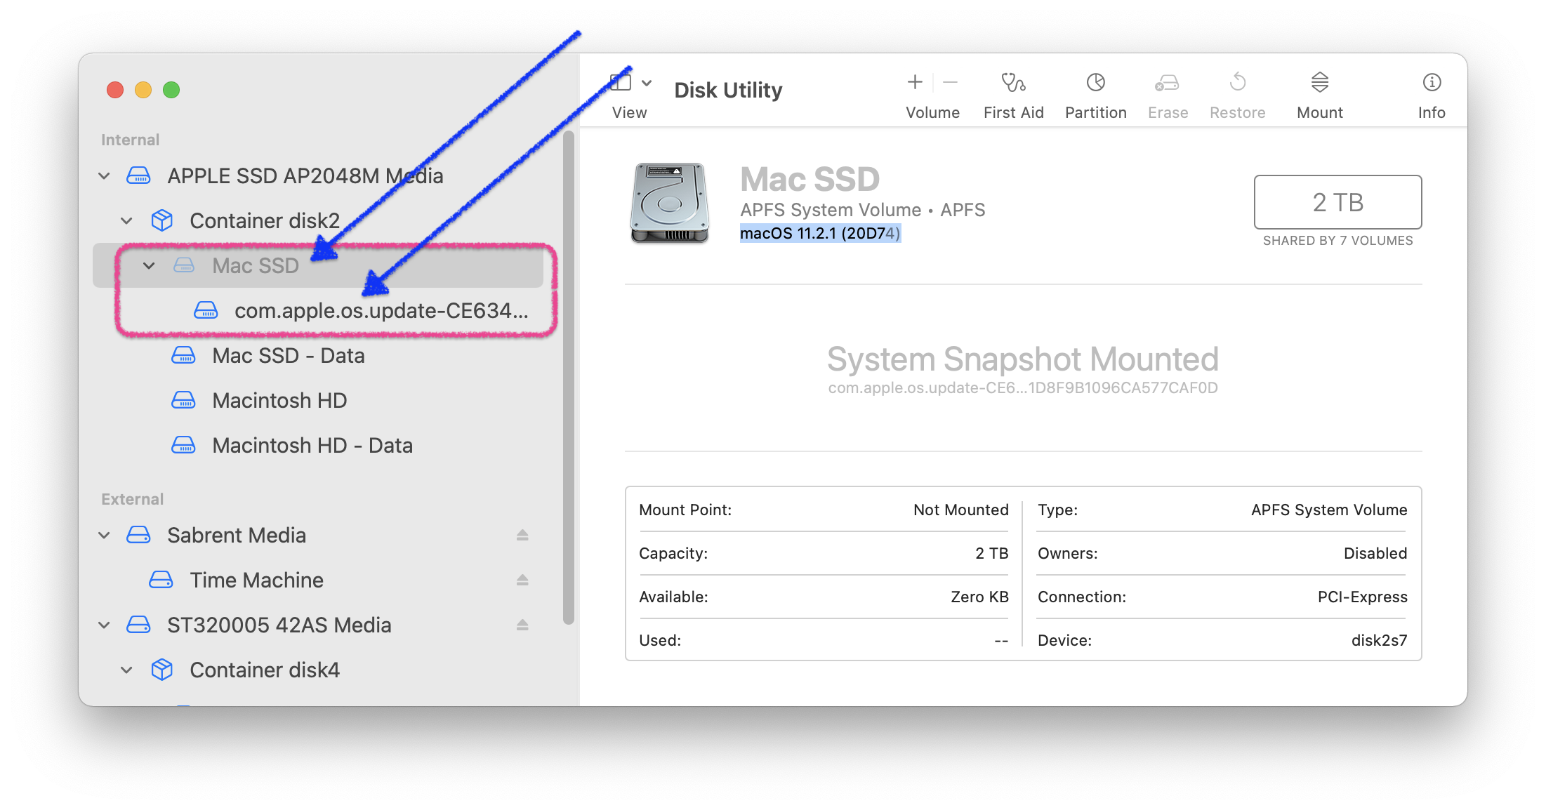Viewport: 1546px width, 810px height.
Task: Select Mac SSD - Data volume
Action: click(288, 356)
